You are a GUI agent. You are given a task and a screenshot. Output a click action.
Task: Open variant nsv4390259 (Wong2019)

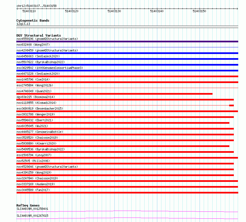34,172
